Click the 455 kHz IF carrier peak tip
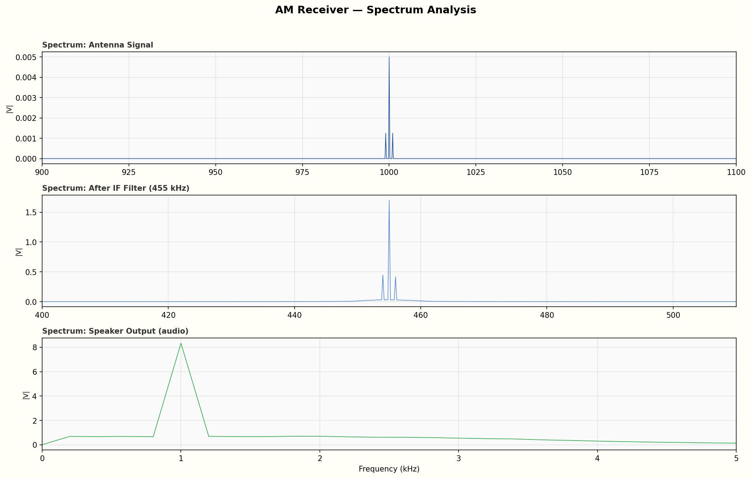751x478 pixels. tap(389, 200)
